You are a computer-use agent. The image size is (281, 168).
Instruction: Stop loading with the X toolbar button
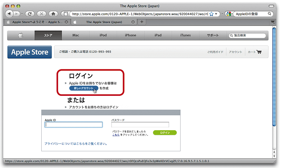[41, 14]
